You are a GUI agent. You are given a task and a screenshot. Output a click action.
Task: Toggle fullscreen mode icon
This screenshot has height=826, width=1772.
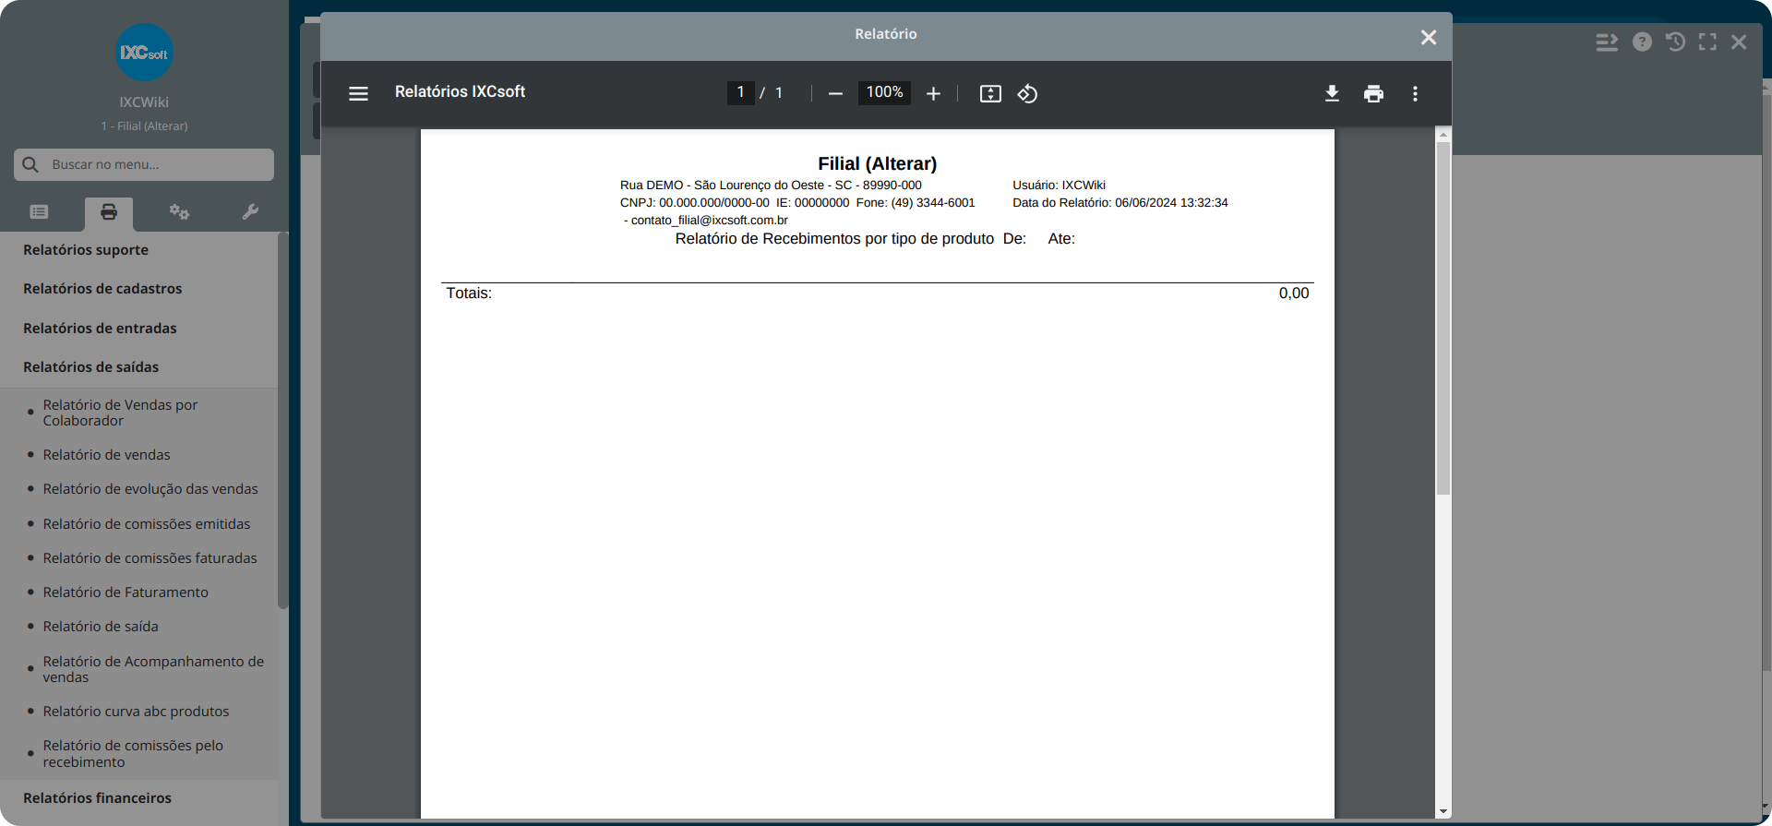tap(1707, 42)
